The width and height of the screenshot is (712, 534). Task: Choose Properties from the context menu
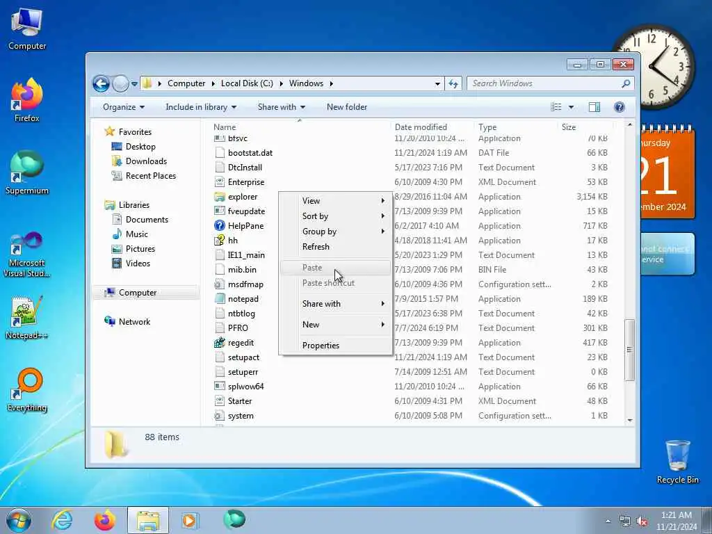336,346
